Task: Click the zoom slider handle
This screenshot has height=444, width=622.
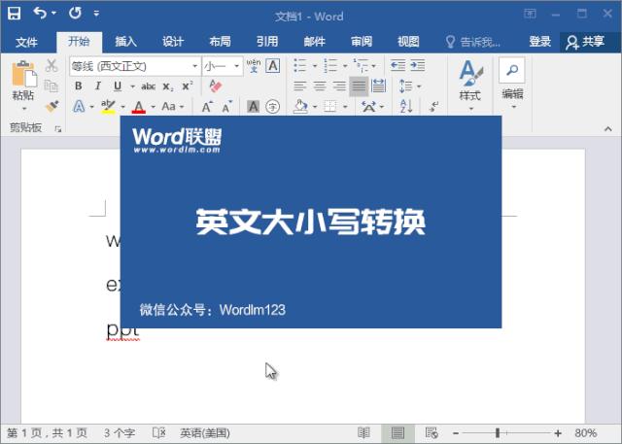Action: [x=497, y=433]
